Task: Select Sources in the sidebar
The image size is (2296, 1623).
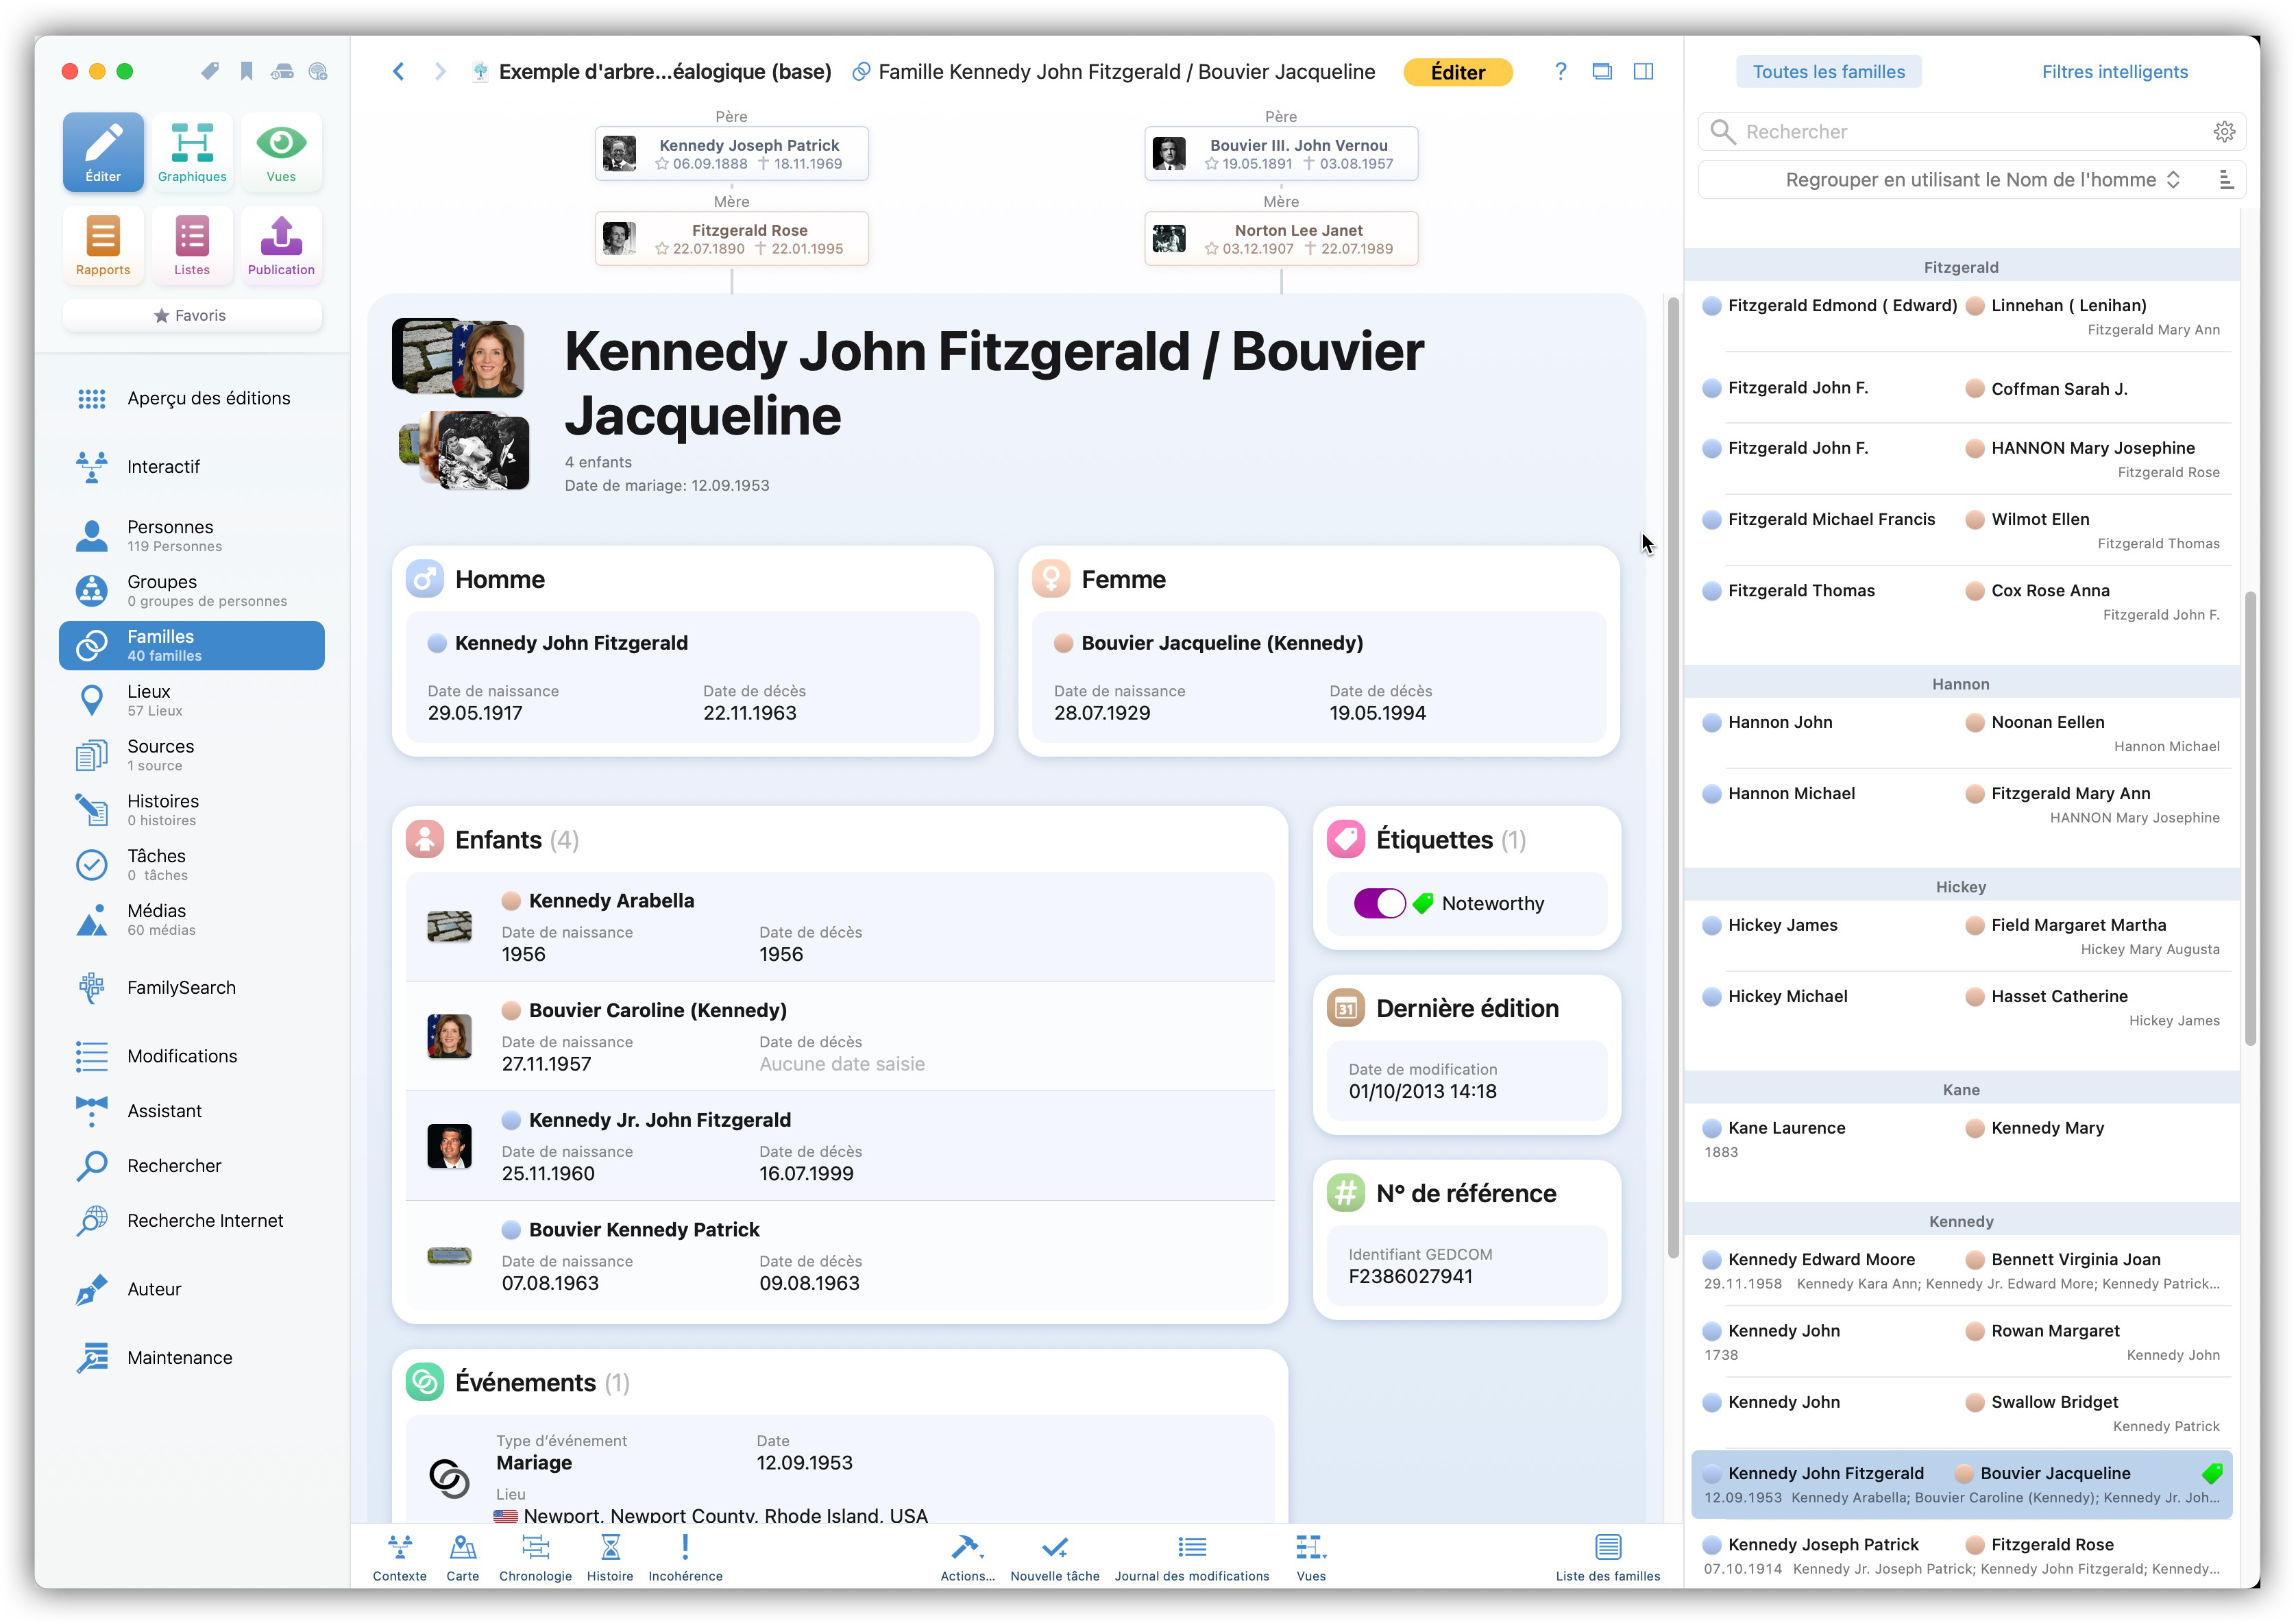Action: tap(192, 755)
